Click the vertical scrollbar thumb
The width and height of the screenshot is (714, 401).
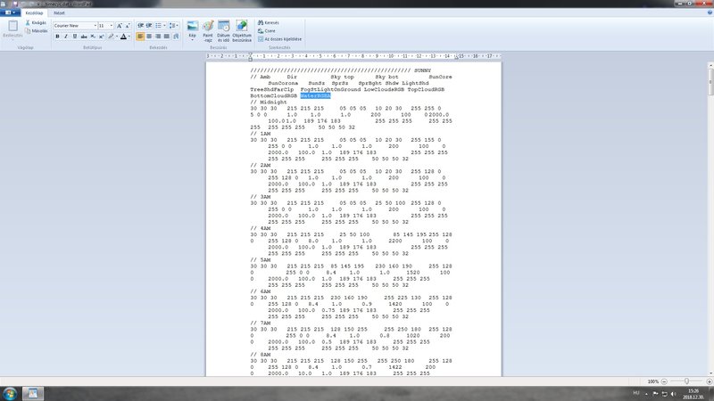(x=710, y=81)
